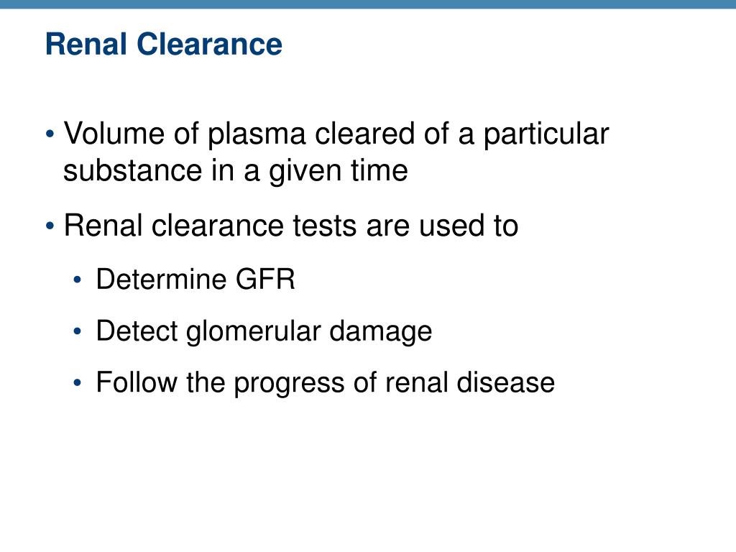Click the text substance in a given time
Viewport: 736px width, 552px height.
(x=236, y=171)
